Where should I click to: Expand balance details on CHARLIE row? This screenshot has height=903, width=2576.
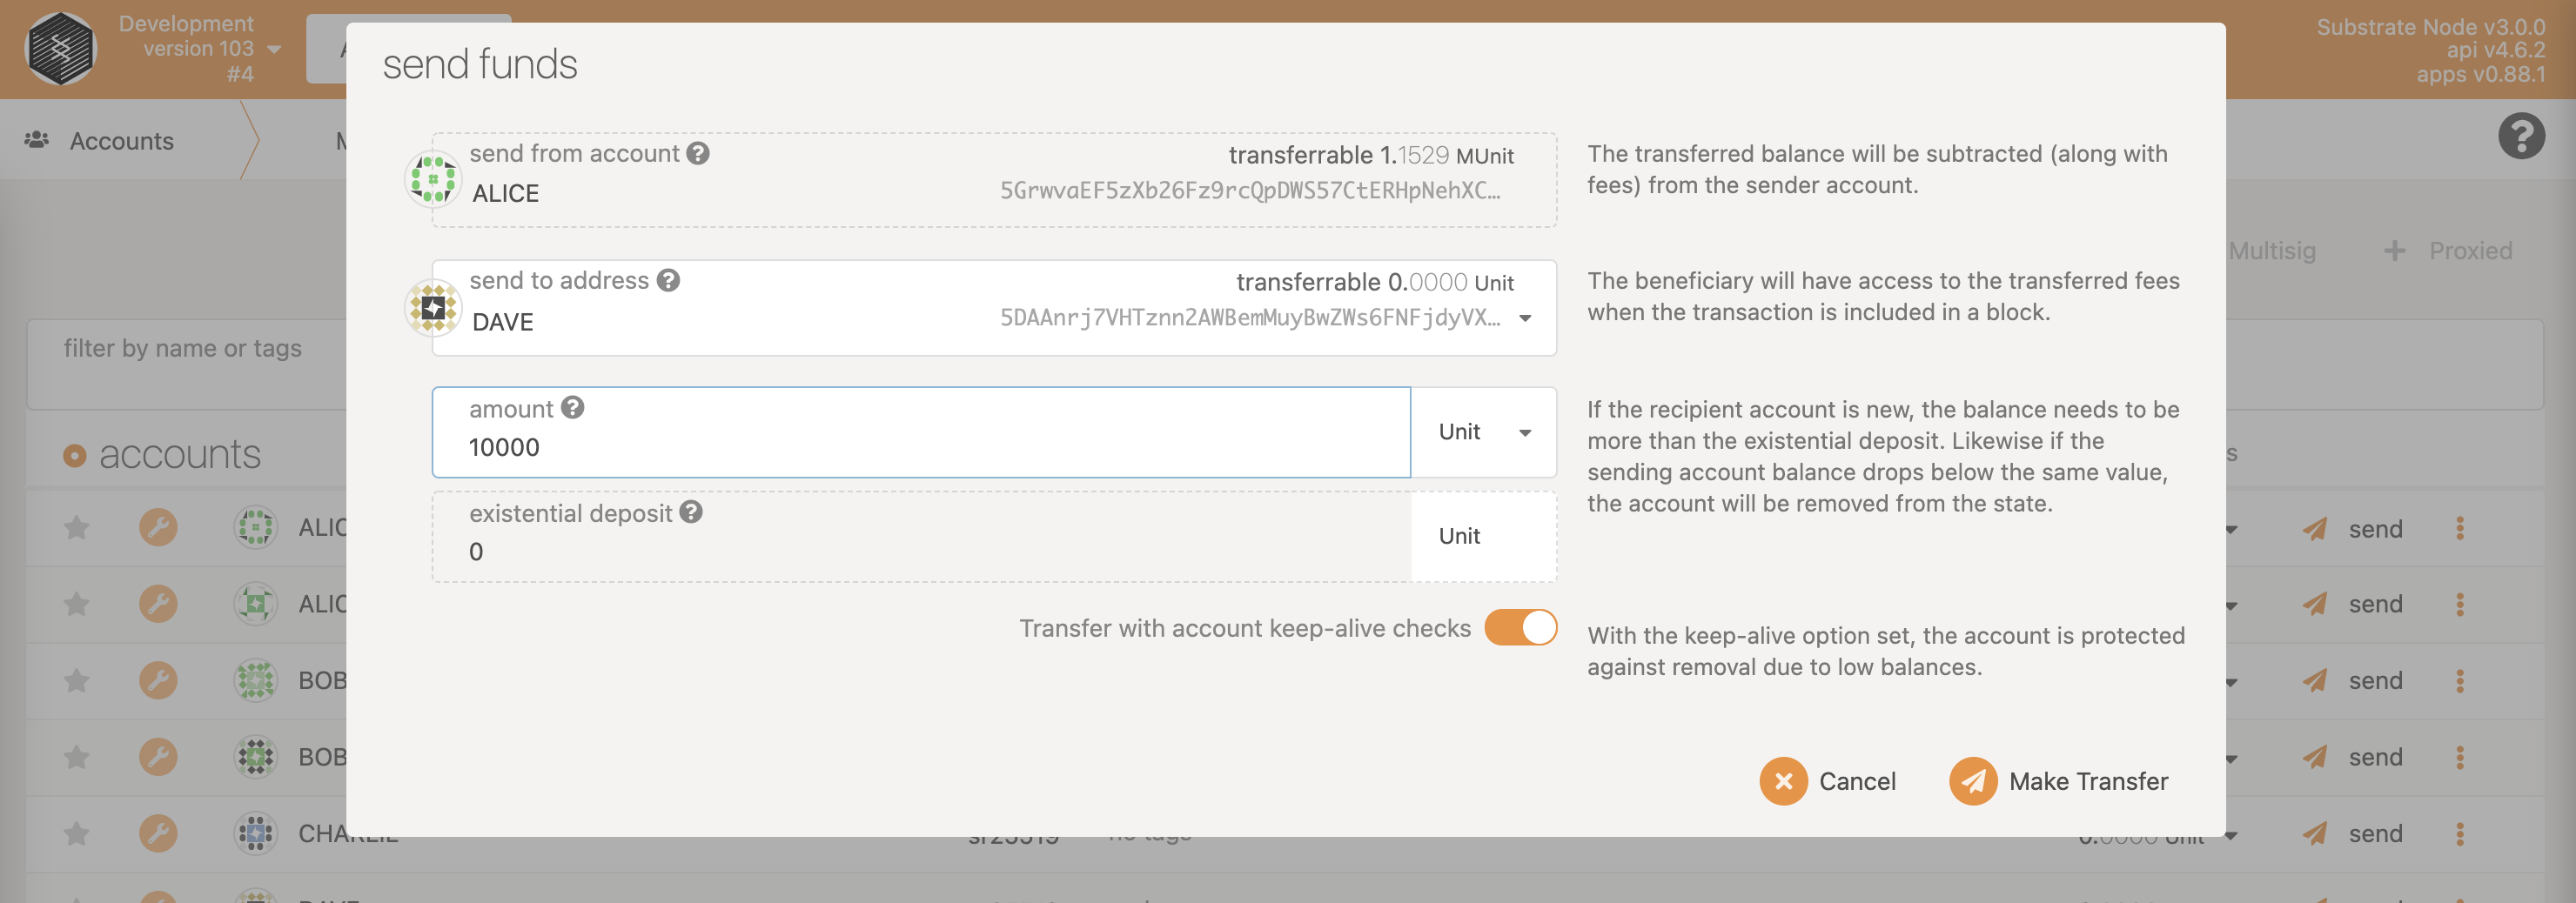(2232, 835)
